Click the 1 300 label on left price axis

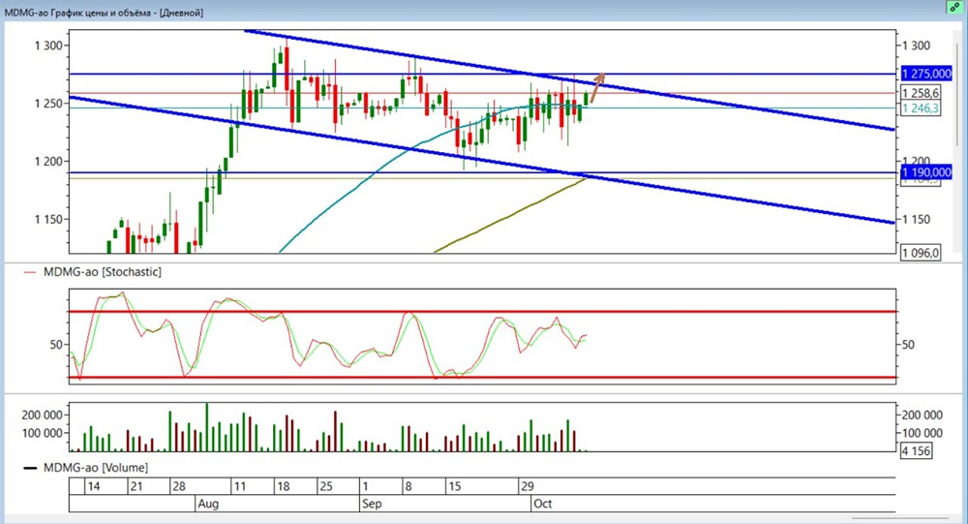point(48,46)
